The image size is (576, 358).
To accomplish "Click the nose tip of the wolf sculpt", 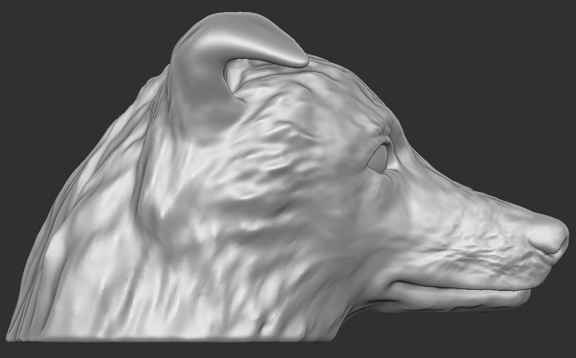I will [x=549, y=235].
